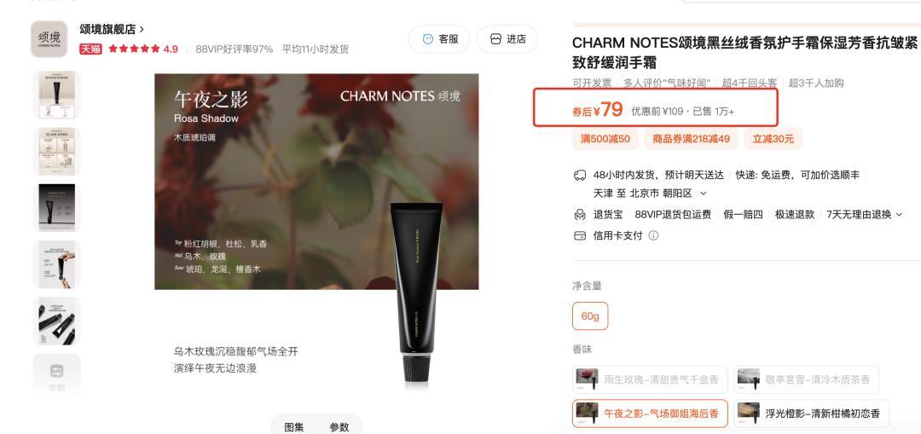This screenshot has width=921, height=434.
Task: Select the 雨生玫瑰 rose scent swatch
Action: (x=650, y=379)
